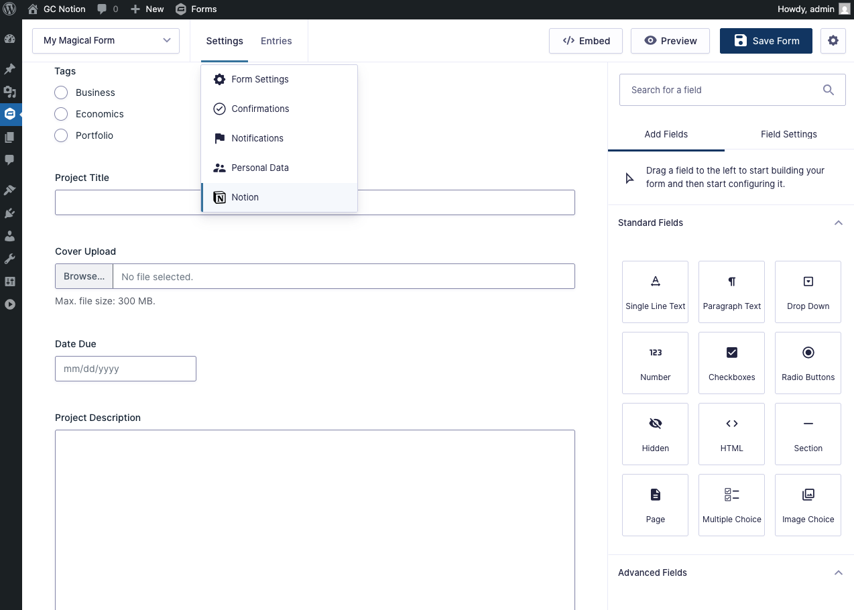This screenshot has height=610, width=854.
Task: Open the Notion settings menu item
Action: click(x=280, y=197)
